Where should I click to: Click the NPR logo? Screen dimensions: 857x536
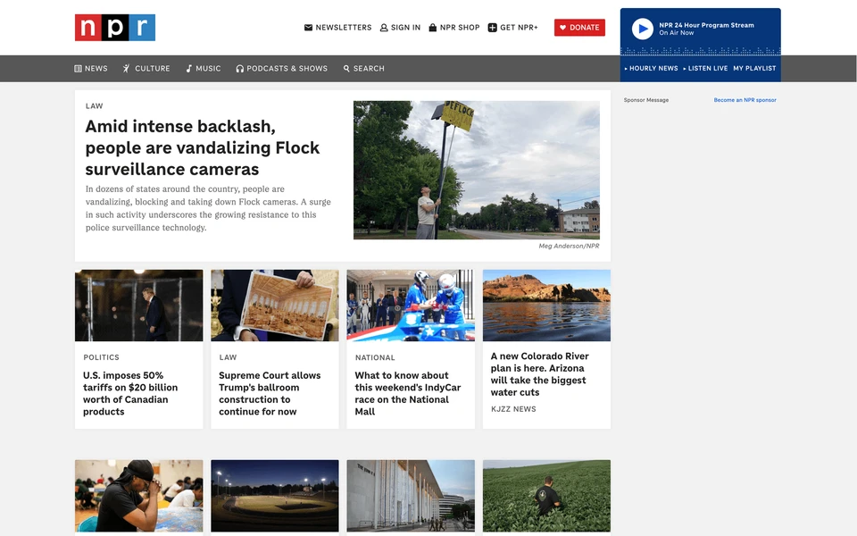pyautogui.click(x=115, y=28)
